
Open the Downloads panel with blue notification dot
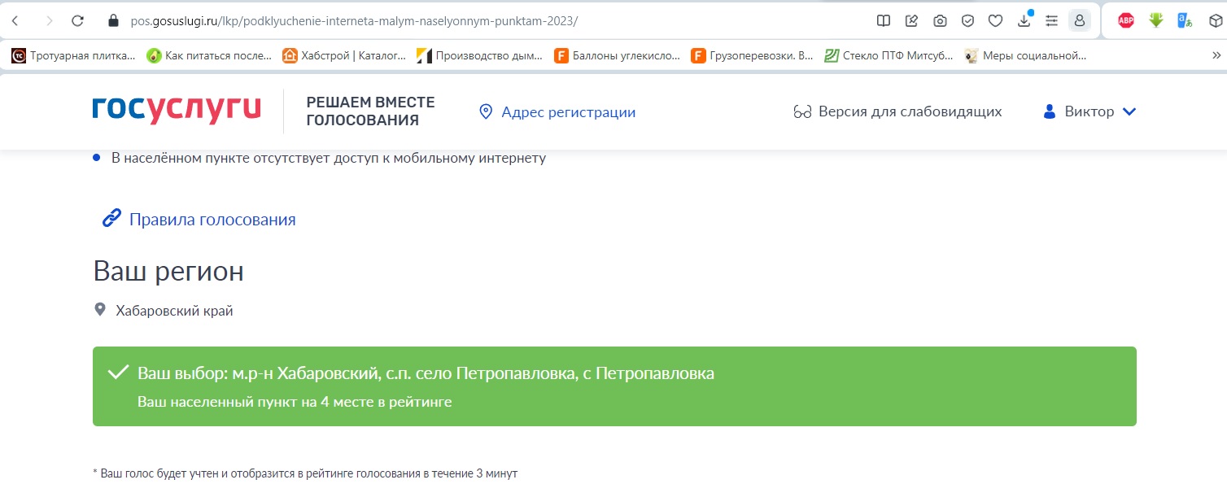click(x=1024, y=20)
